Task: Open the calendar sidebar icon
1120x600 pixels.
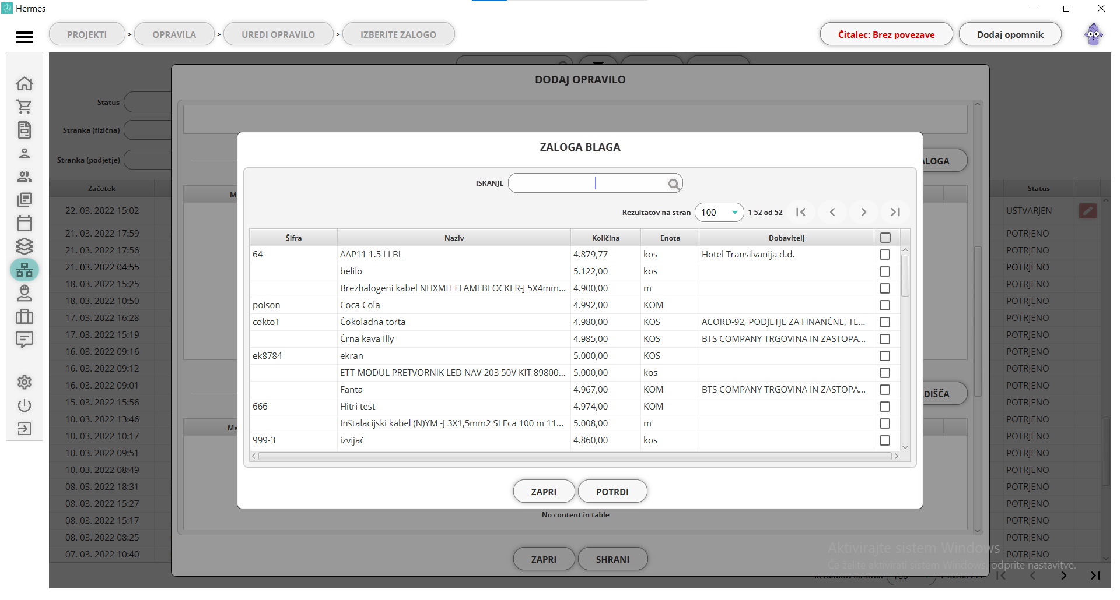Action: click(24, 223)
